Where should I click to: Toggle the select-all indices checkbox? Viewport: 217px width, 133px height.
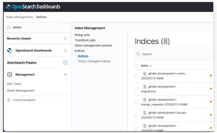136,66
